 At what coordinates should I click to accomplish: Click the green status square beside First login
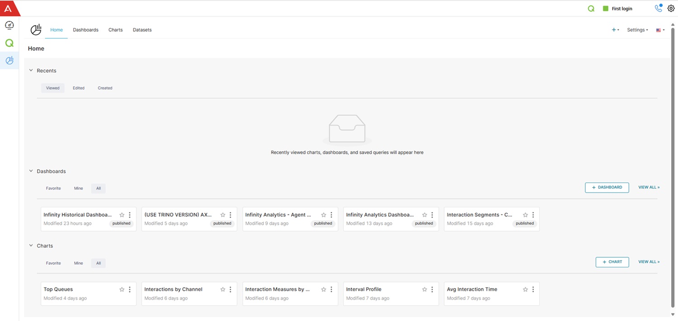606,9
